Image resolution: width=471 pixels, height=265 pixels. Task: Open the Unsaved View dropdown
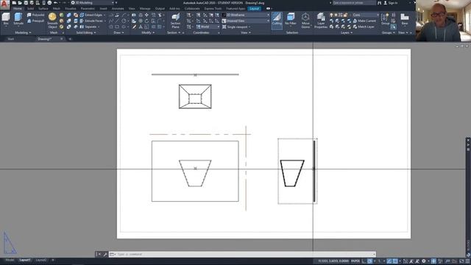246,21
